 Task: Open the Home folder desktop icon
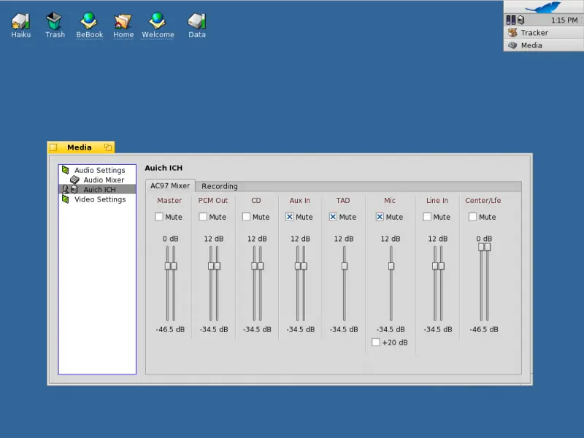[x=123, y=26]
